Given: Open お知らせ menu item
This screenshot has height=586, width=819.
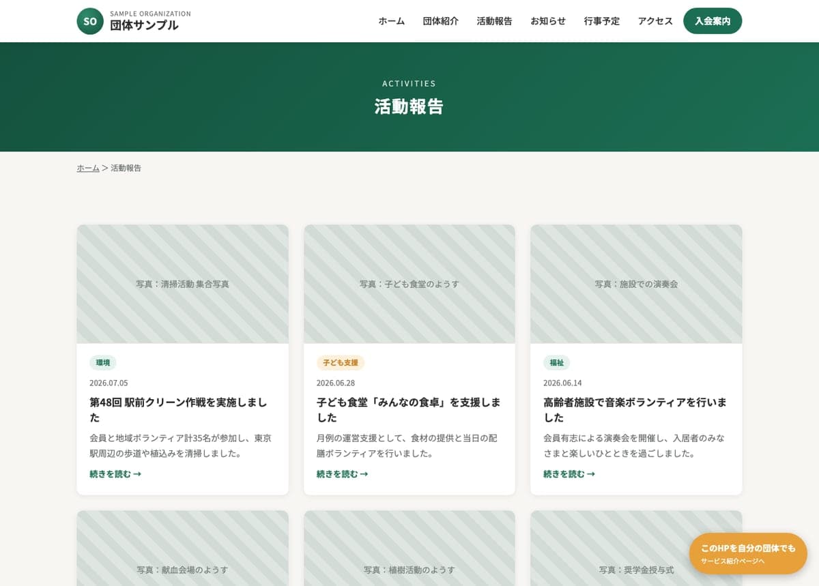Looking at the screenshot, I should (548, 21).
